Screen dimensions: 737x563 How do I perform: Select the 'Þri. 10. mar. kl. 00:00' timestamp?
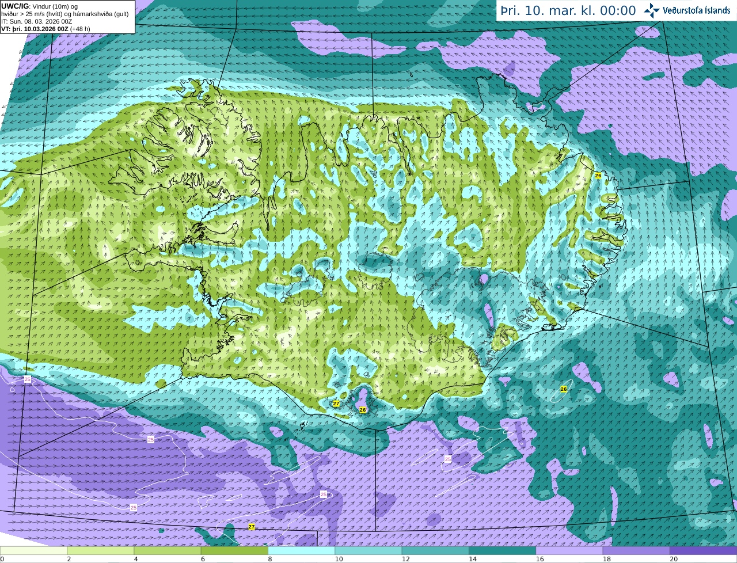tap(568, 11)
